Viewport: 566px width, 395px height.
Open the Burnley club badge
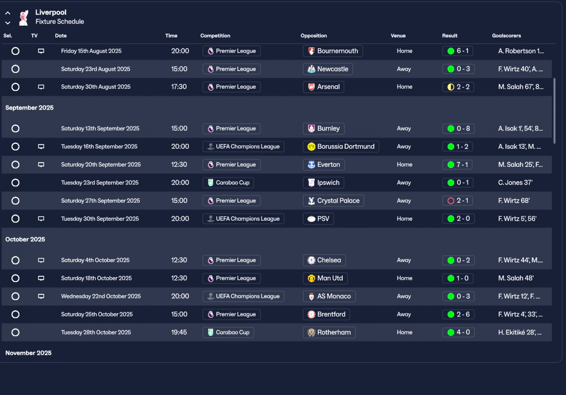[x=311, y=129]
